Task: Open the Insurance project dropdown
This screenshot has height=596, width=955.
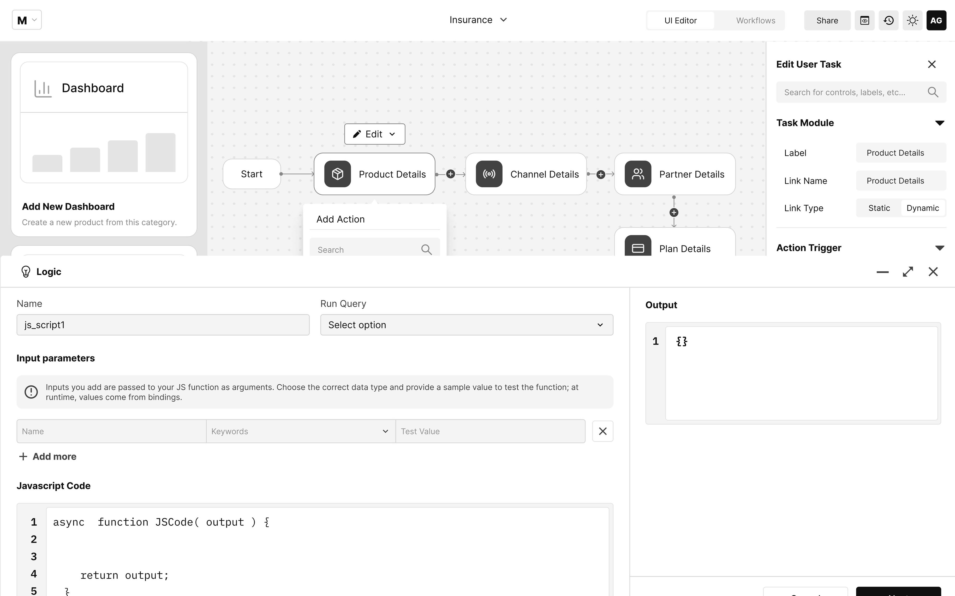Action: coord(478,19)
